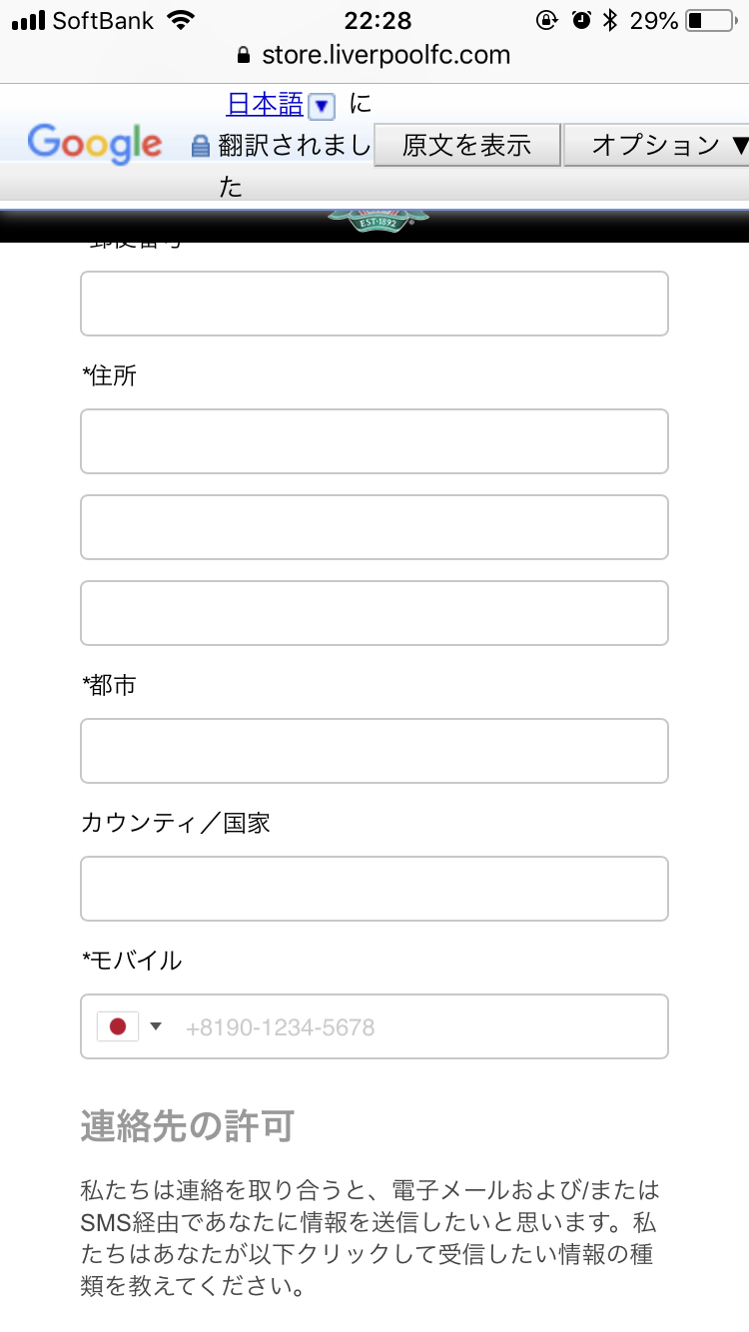Click the 都市 city input field
Viewport: 749px width, 1332px height.
[374, 750]
